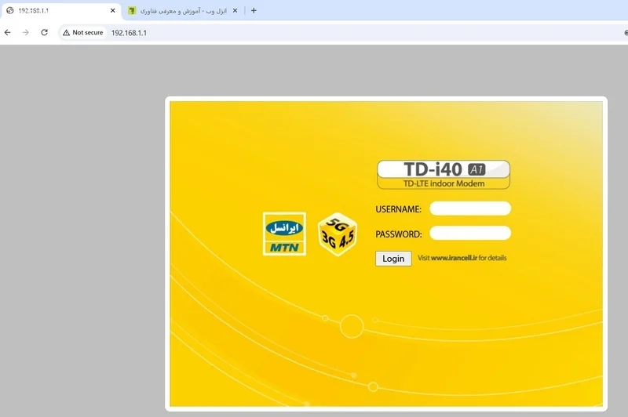Click the globe favicon on first tab
The width and height of the screenshot is (628, 417).
[10, 11]
